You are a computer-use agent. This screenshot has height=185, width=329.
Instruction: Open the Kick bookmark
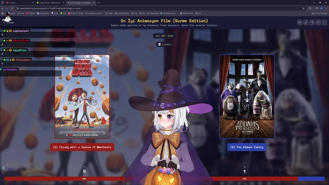63,13
